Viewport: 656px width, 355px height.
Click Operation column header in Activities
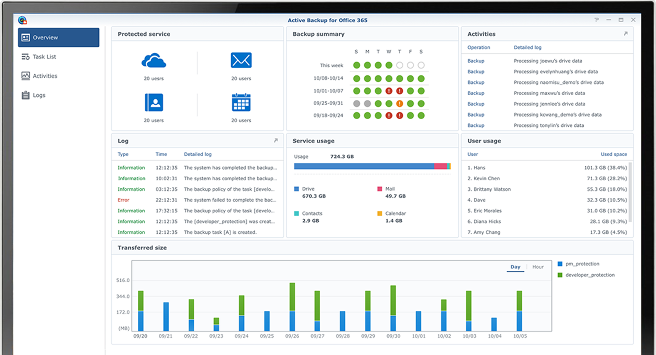point(478,47)
